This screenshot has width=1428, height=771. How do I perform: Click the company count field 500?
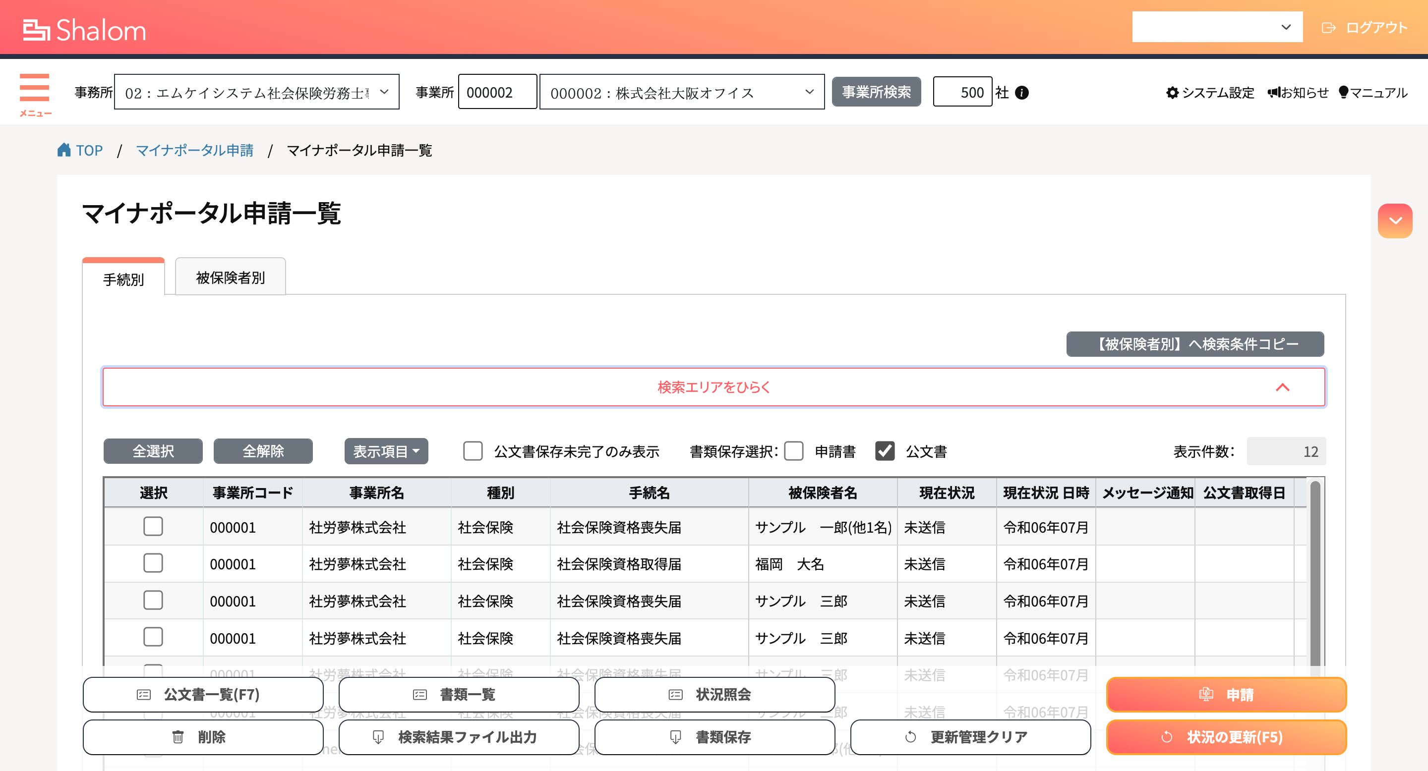click(962, 92)
